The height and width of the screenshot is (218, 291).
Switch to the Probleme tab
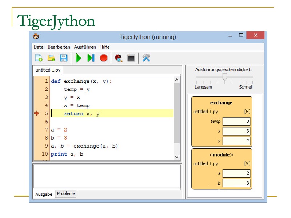(x=66, y=194)
